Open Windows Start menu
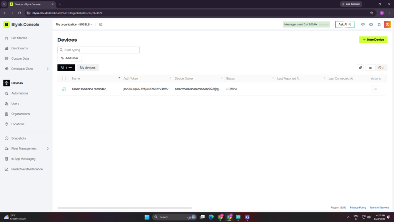Viewport: 394px width, 222px height. [x=147, y=217]
